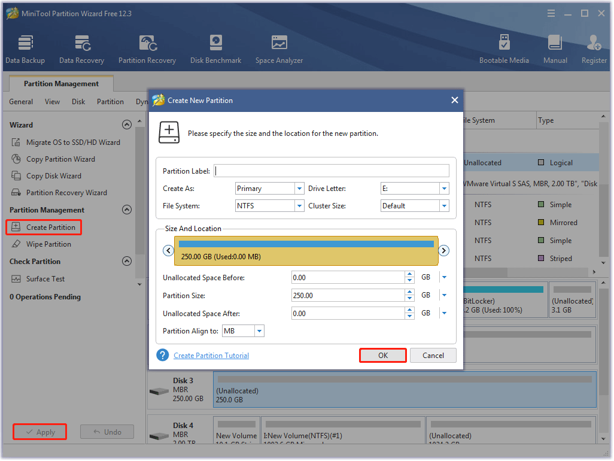Switch to the Partition Management tab

coord(60,83)
